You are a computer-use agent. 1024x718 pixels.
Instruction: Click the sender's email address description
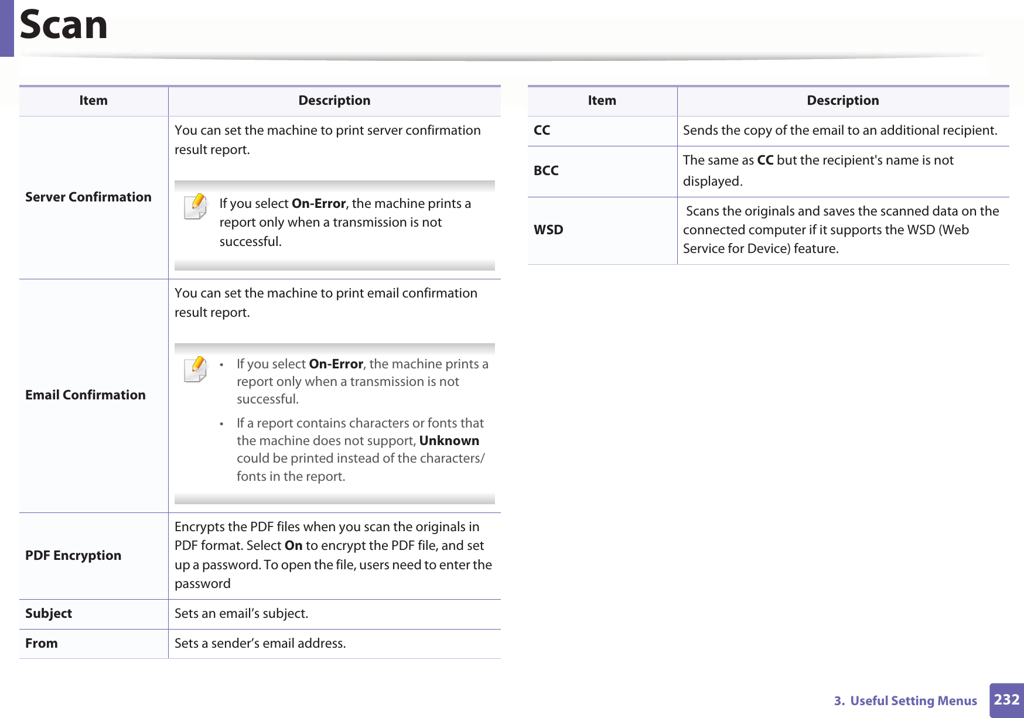tap(260, 644)
